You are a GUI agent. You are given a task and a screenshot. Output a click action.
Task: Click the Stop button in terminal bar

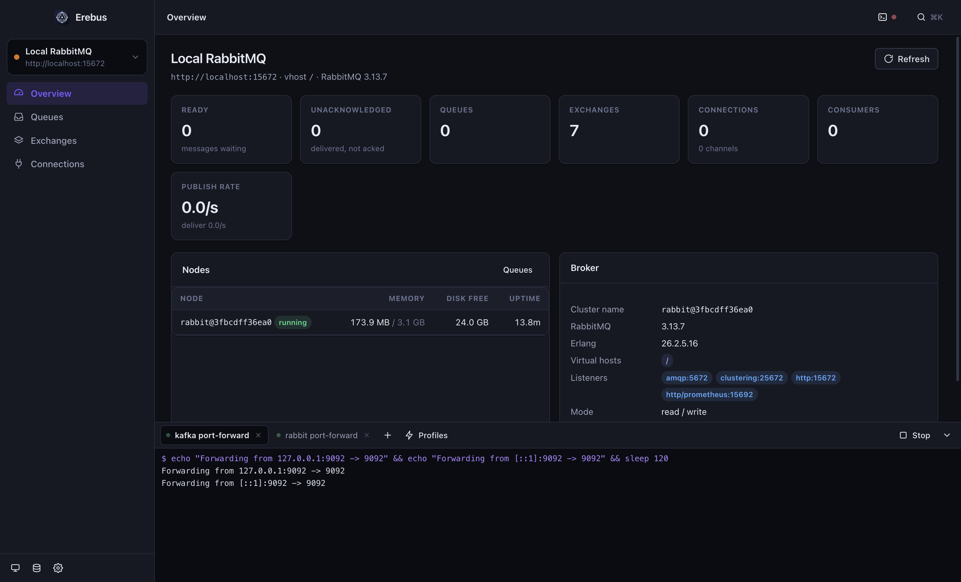click(915, 435)
